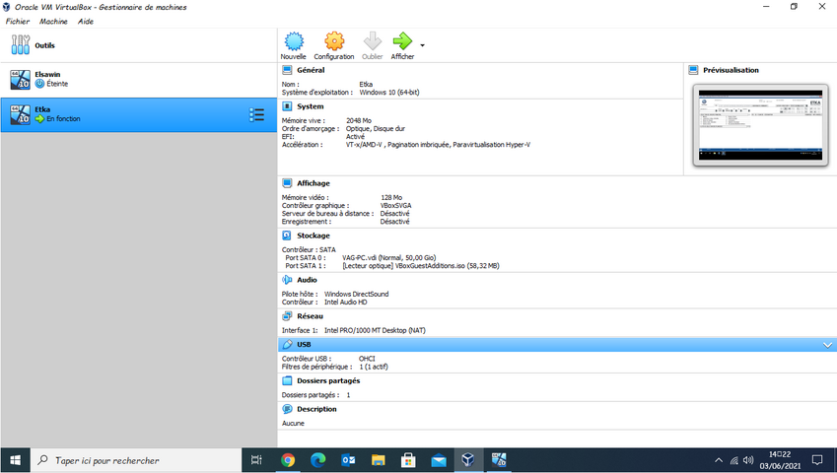Select the Elsawin virtual machine

click(x=139, y=80)
